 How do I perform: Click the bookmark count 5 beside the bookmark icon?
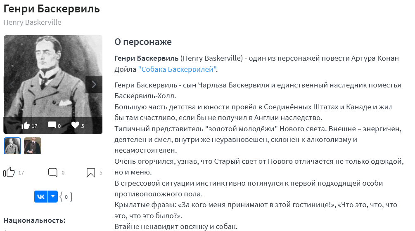tap(101, 173)
